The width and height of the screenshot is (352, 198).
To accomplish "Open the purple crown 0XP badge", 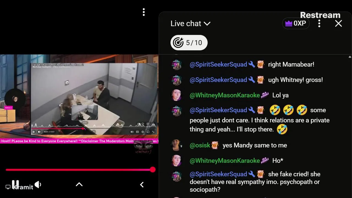I will [x=296, y=23].
